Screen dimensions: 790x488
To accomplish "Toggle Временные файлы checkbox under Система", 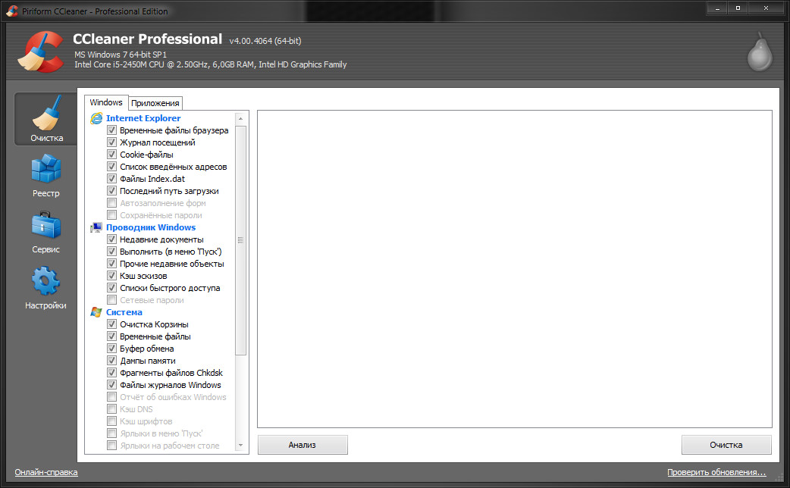I will tap(112, 336).
